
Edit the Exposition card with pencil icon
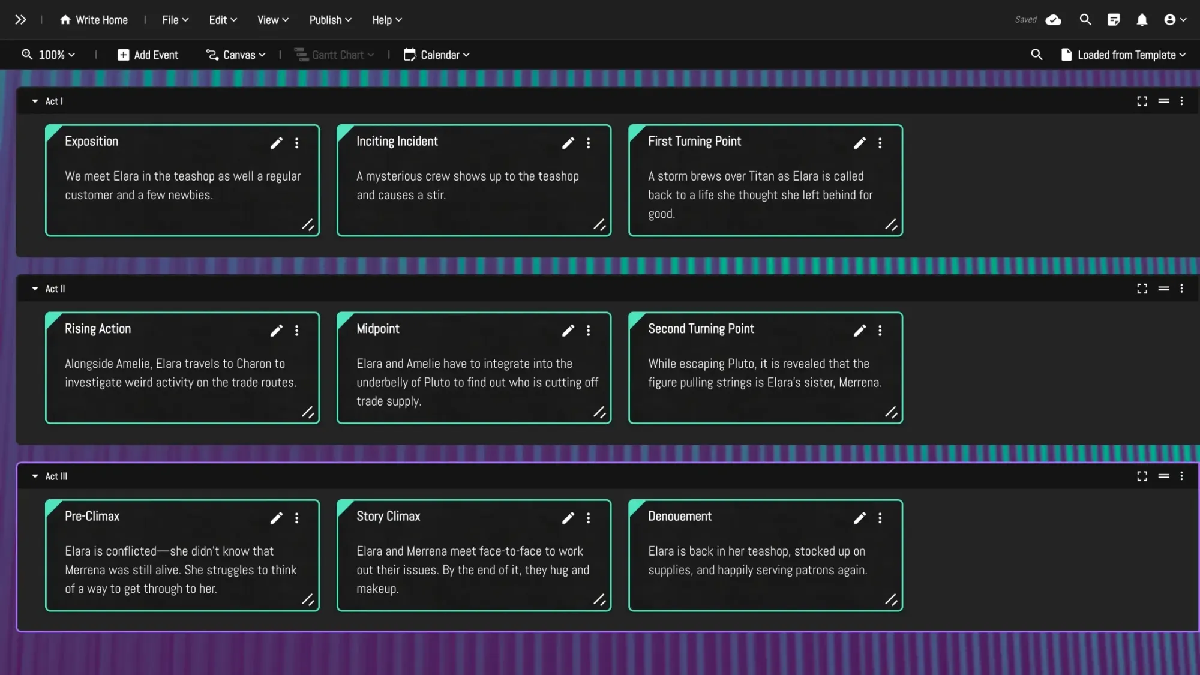[x=276, y=143]
